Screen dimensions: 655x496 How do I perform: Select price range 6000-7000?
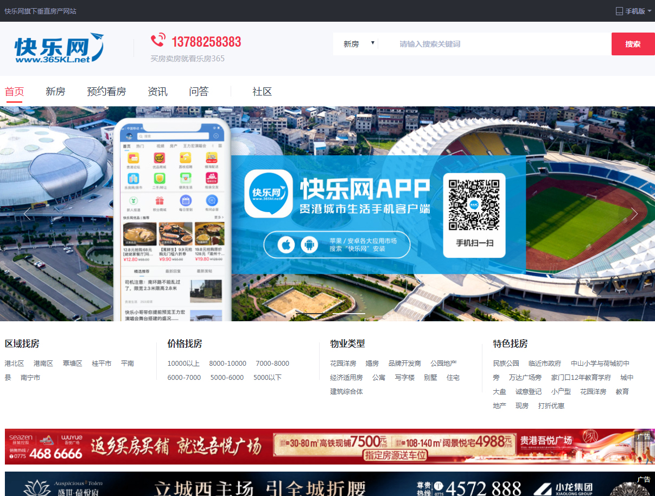point(184,377)
